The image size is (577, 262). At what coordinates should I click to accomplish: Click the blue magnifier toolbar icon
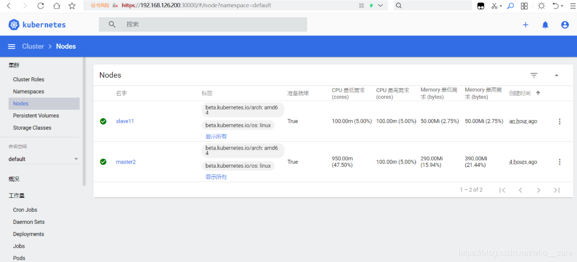coord(510,6)
